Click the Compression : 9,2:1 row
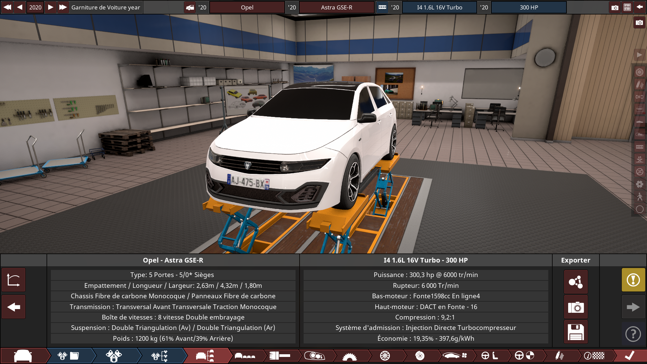The width and height of the screenshot is (647, 364). (x=426, y=317)
